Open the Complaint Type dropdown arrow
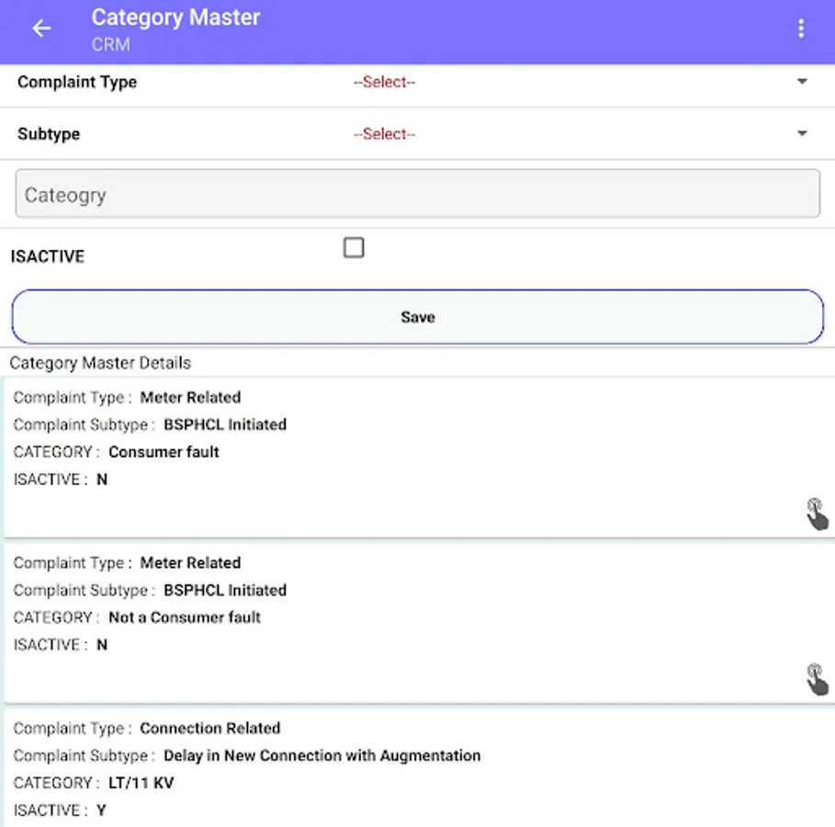The width and height of the screenshot is (835, 827). [x=802, y=82]
